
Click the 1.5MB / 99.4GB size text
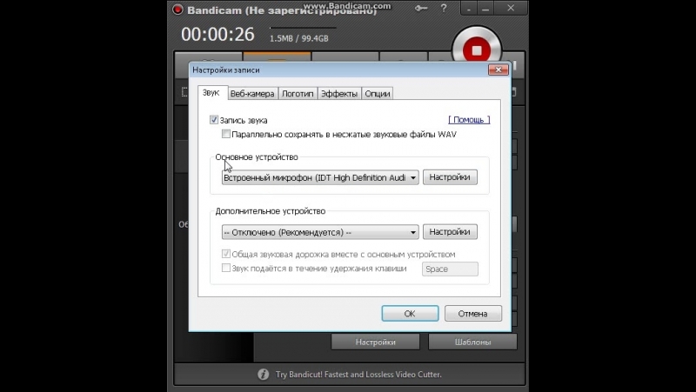tap(299, 38)
